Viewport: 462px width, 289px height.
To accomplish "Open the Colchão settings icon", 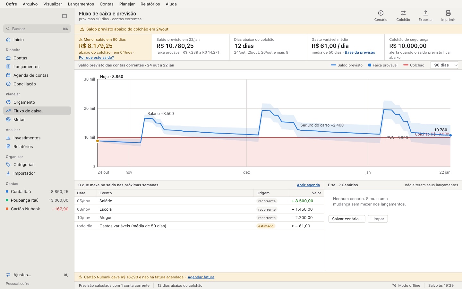I will point(403,13).
